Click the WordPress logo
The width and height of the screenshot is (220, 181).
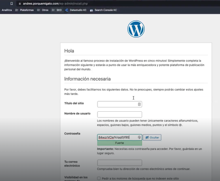[136, 29]
